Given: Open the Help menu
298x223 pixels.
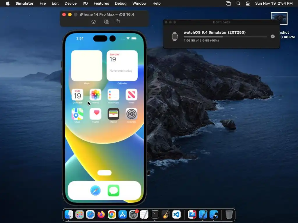Looking at the screenshot, I should pos(156,3).
